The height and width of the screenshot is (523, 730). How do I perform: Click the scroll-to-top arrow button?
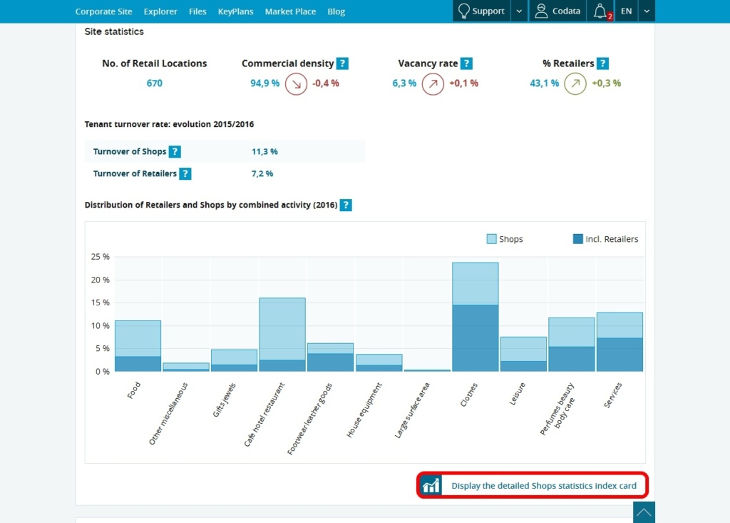point(644,512)
